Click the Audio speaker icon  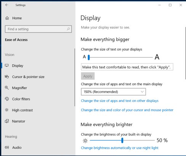7,147
